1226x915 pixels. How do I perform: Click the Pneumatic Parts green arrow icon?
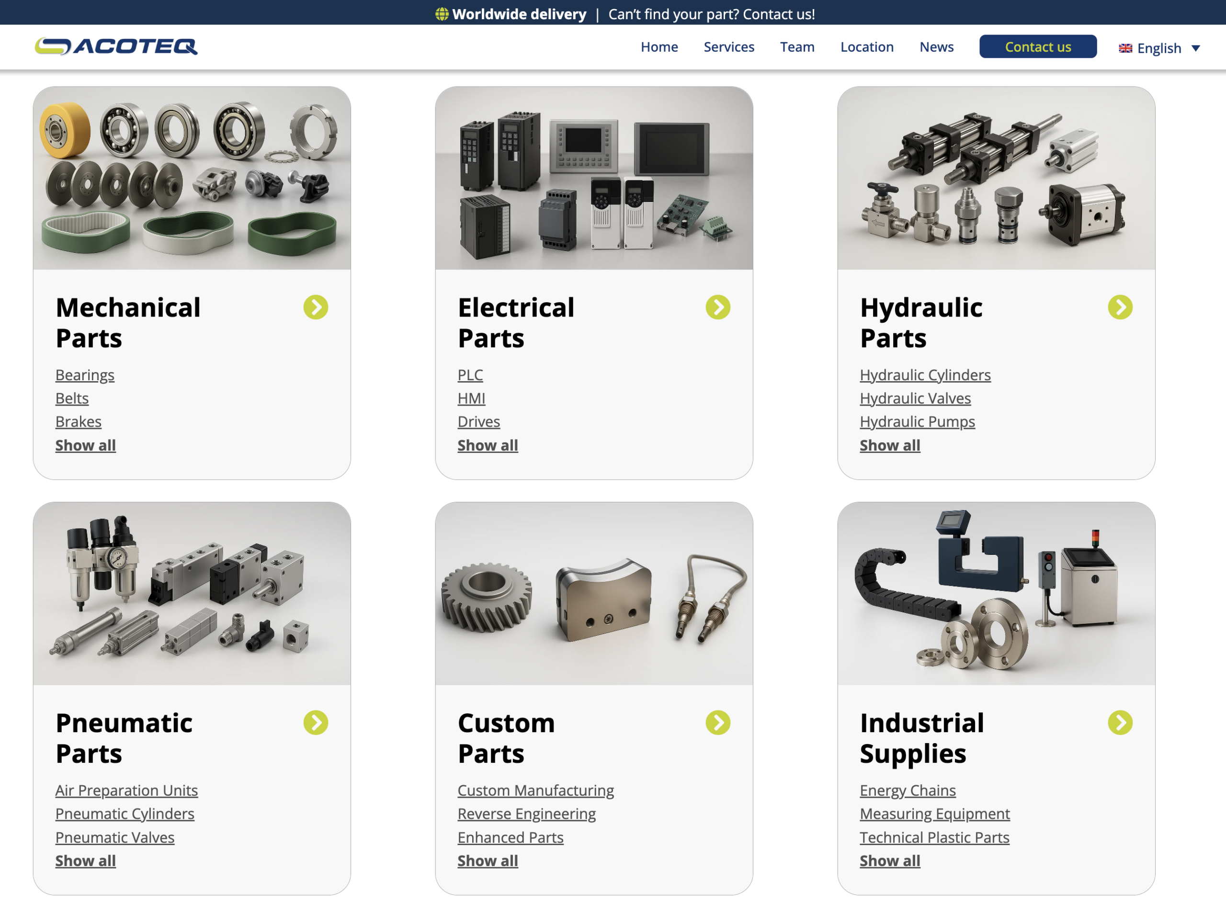tap(316, 723)
